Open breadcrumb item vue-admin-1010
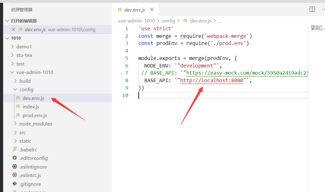Viewport: 325px width, 192px height. pos(136,21)
